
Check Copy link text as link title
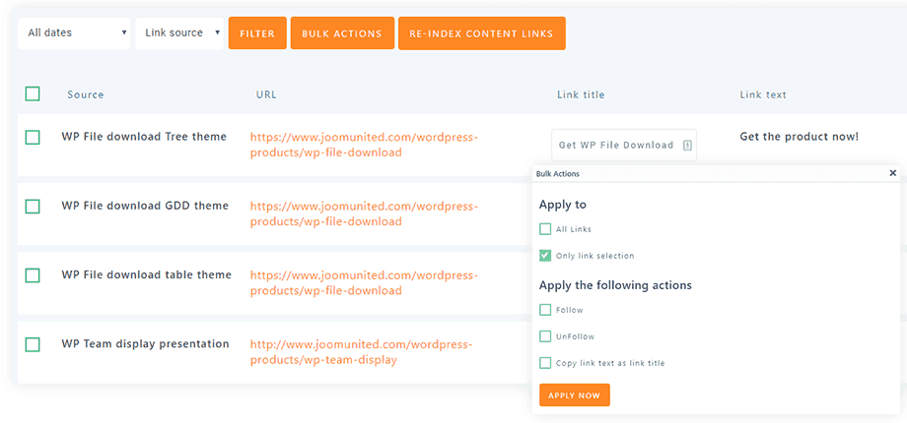pos(545,363)
